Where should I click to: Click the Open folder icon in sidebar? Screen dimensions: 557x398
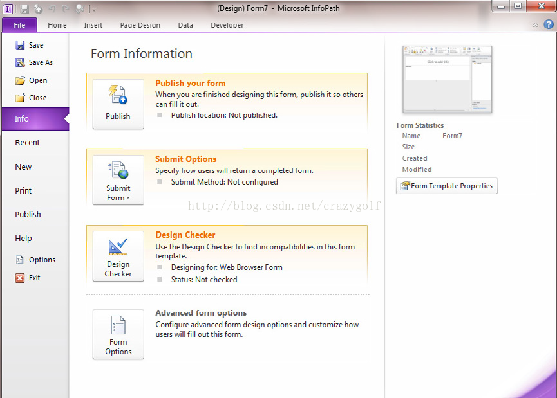(x=20, y=80)
